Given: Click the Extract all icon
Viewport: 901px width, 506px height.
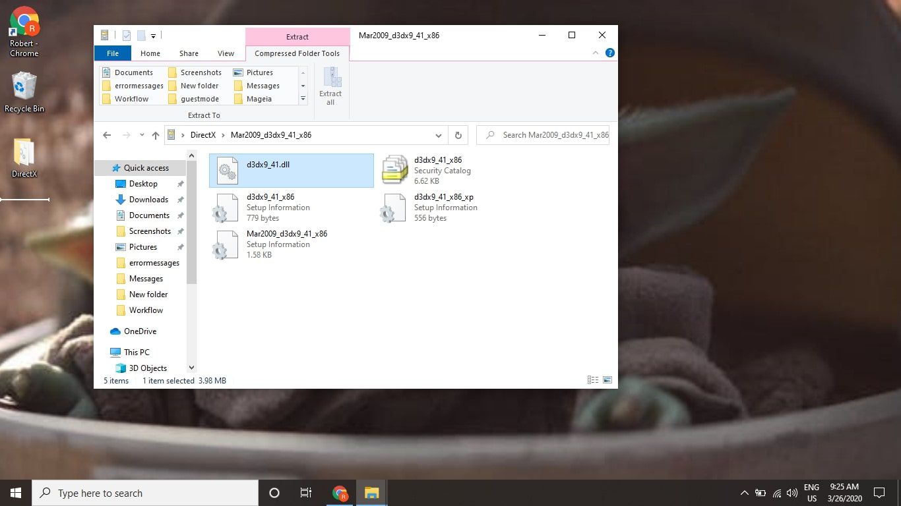Looking at the screenshot, I should click(x=330, y=86).
